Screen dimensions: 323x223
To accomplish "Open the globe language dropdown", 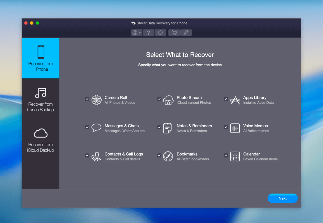I will click(136, 33).
